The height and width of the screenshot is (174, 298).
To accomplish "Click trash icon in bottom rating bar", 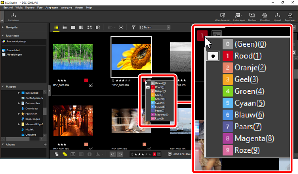I will click(132, 154).
